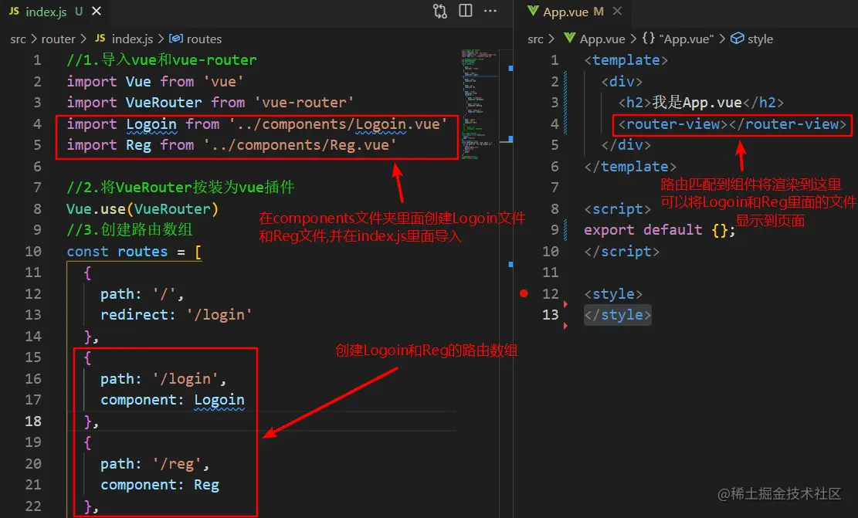Click line number 10 in index.js

coord(33,252)
